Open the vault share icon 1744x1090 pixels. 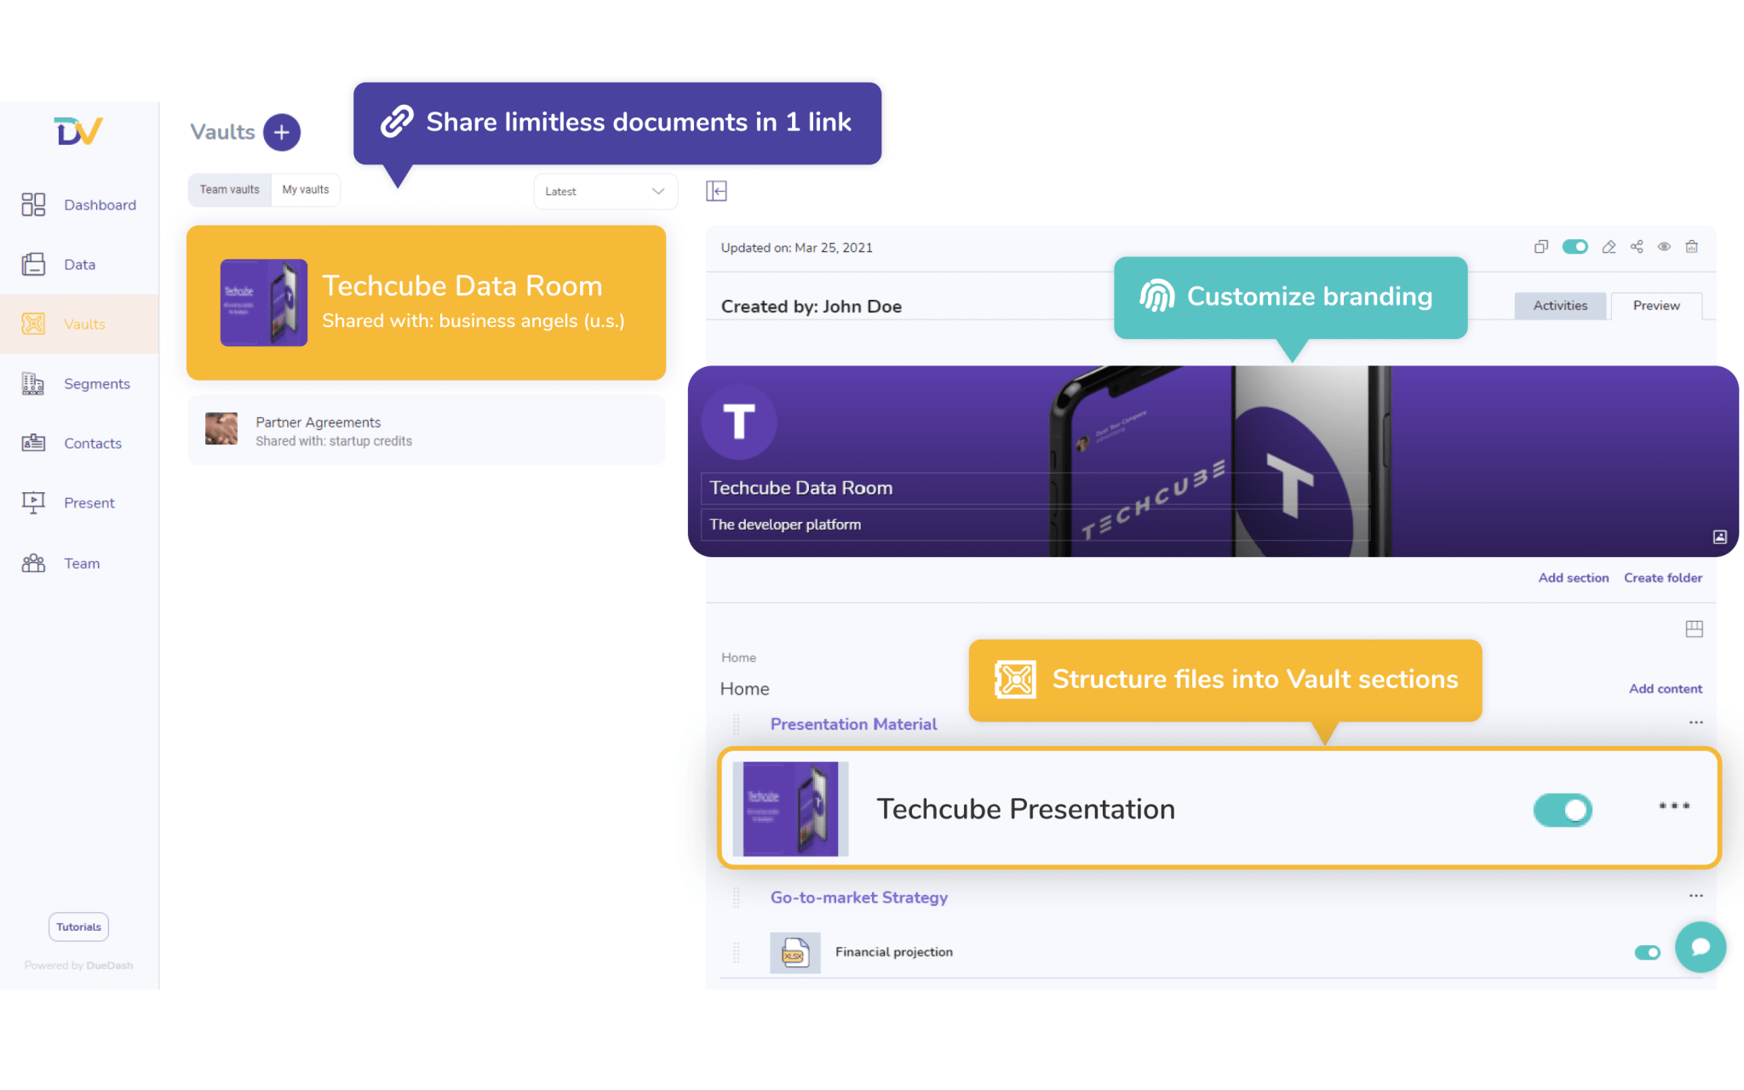click(1636, 247)
